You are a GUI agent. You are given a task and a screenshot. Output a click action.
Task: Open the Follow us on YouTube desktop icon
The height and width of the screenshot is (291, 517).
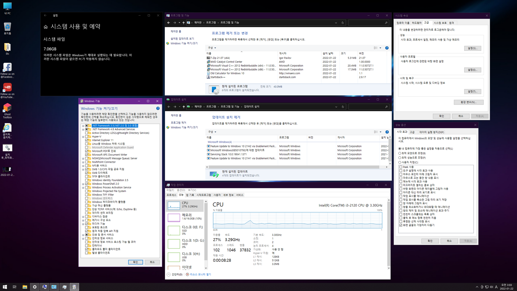click(7, 91)
